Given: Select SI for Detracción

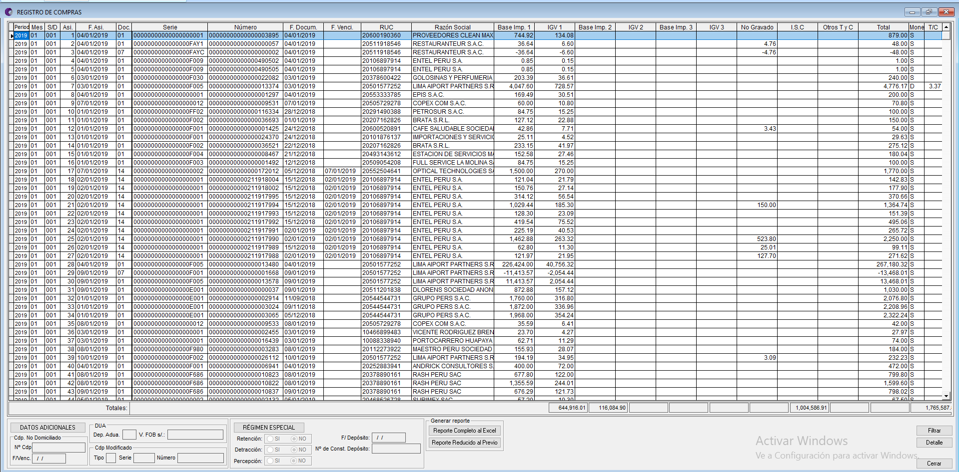Looking at the screenshot, I should (270, 450).
